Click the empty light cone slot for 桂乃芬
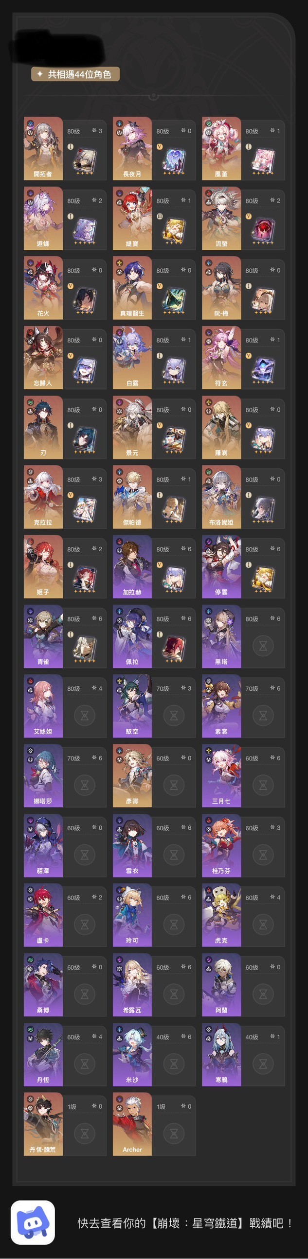This screenshot has width=308, height=1259. point(263,855)
